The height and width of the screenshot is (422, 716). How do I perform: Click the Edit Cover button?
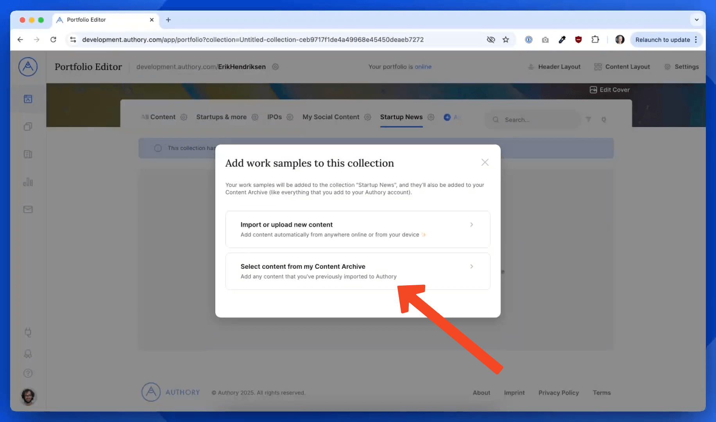[x=610, y=90]
